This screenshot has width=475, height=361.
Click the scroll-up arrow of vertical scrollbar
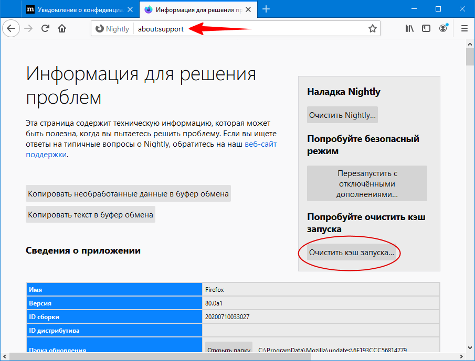point(470,44)
